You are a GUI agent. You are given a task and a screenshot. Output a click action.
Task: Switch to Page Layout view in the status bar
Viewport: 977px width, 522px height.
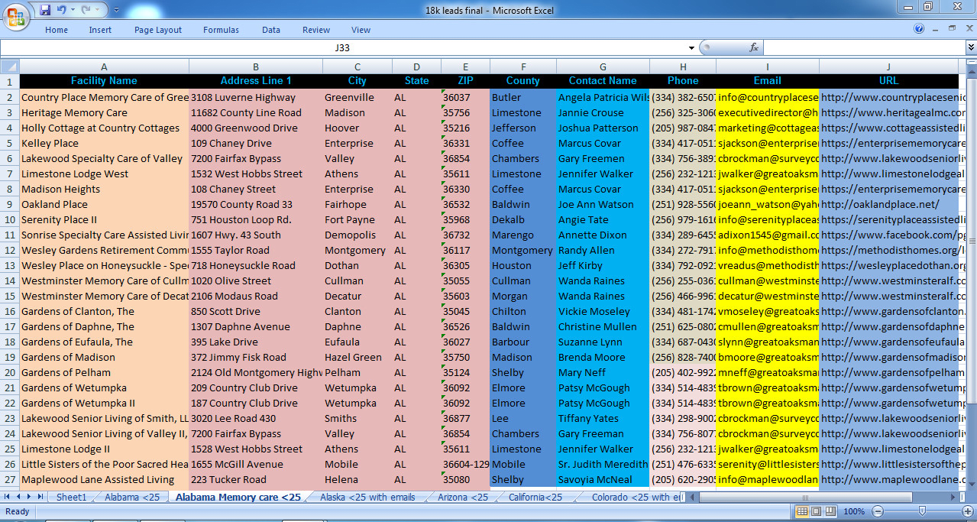817,511
